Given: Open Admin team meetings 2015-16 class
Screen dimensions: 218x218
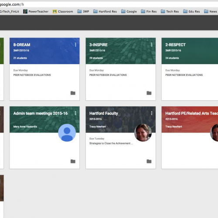Looking at the screenshot, I should click(x=41, y=113).
